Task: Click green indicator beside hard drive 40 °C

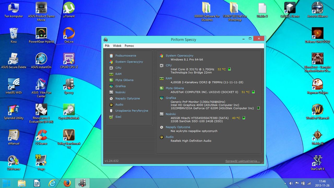Action: pos(244,118)
